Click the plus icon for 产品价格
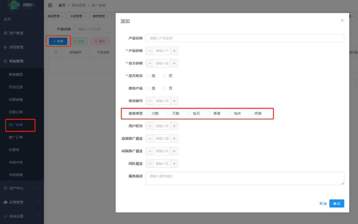This screenshot has width=358, height=224. 174,51
